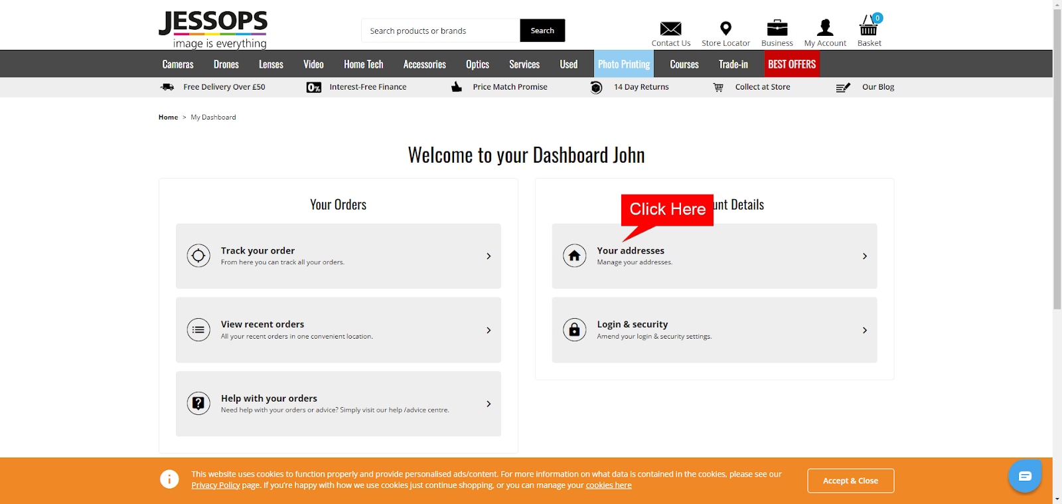Open the Services menu
Viewport: 1062px width, 504px height.
524,64
